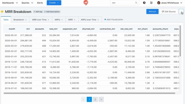Go to page 2 of results
This screenshot has width=185, height=104.
(x=95, y=99)
